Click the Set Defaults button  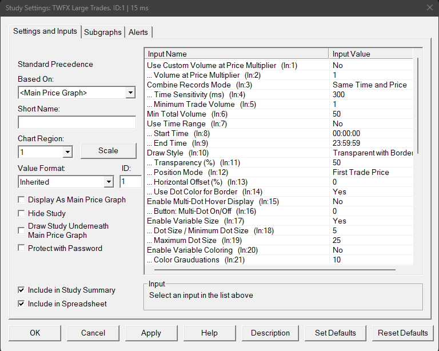point(335,333)
